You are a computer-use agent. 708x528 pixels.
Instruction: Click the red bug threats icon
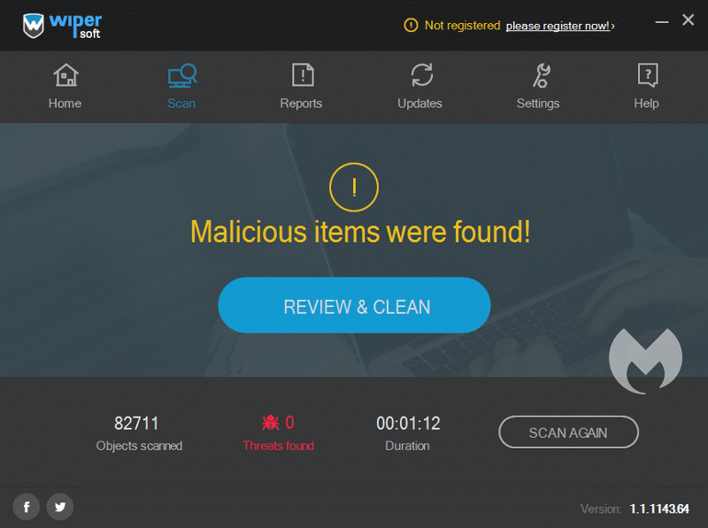coord(271,423)
